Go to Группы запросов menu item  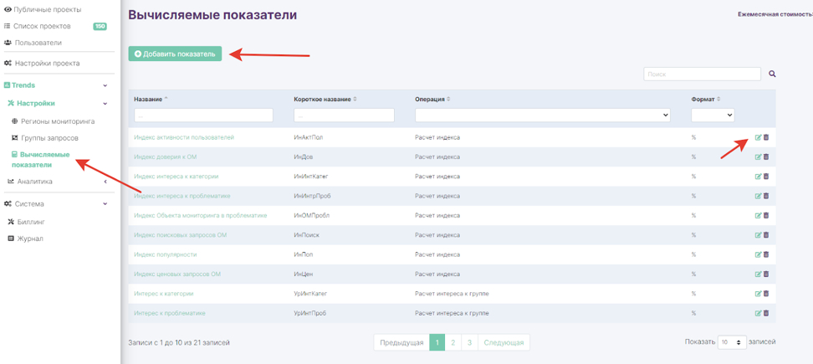[x=49, y=138]
